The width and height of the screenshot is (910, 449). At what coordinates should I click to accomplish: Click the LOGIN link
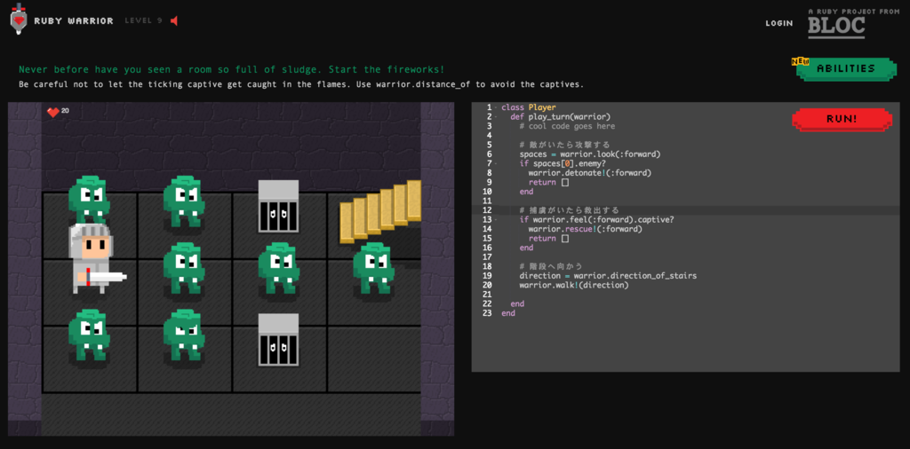pyautogui.click(x=778, y=23)
